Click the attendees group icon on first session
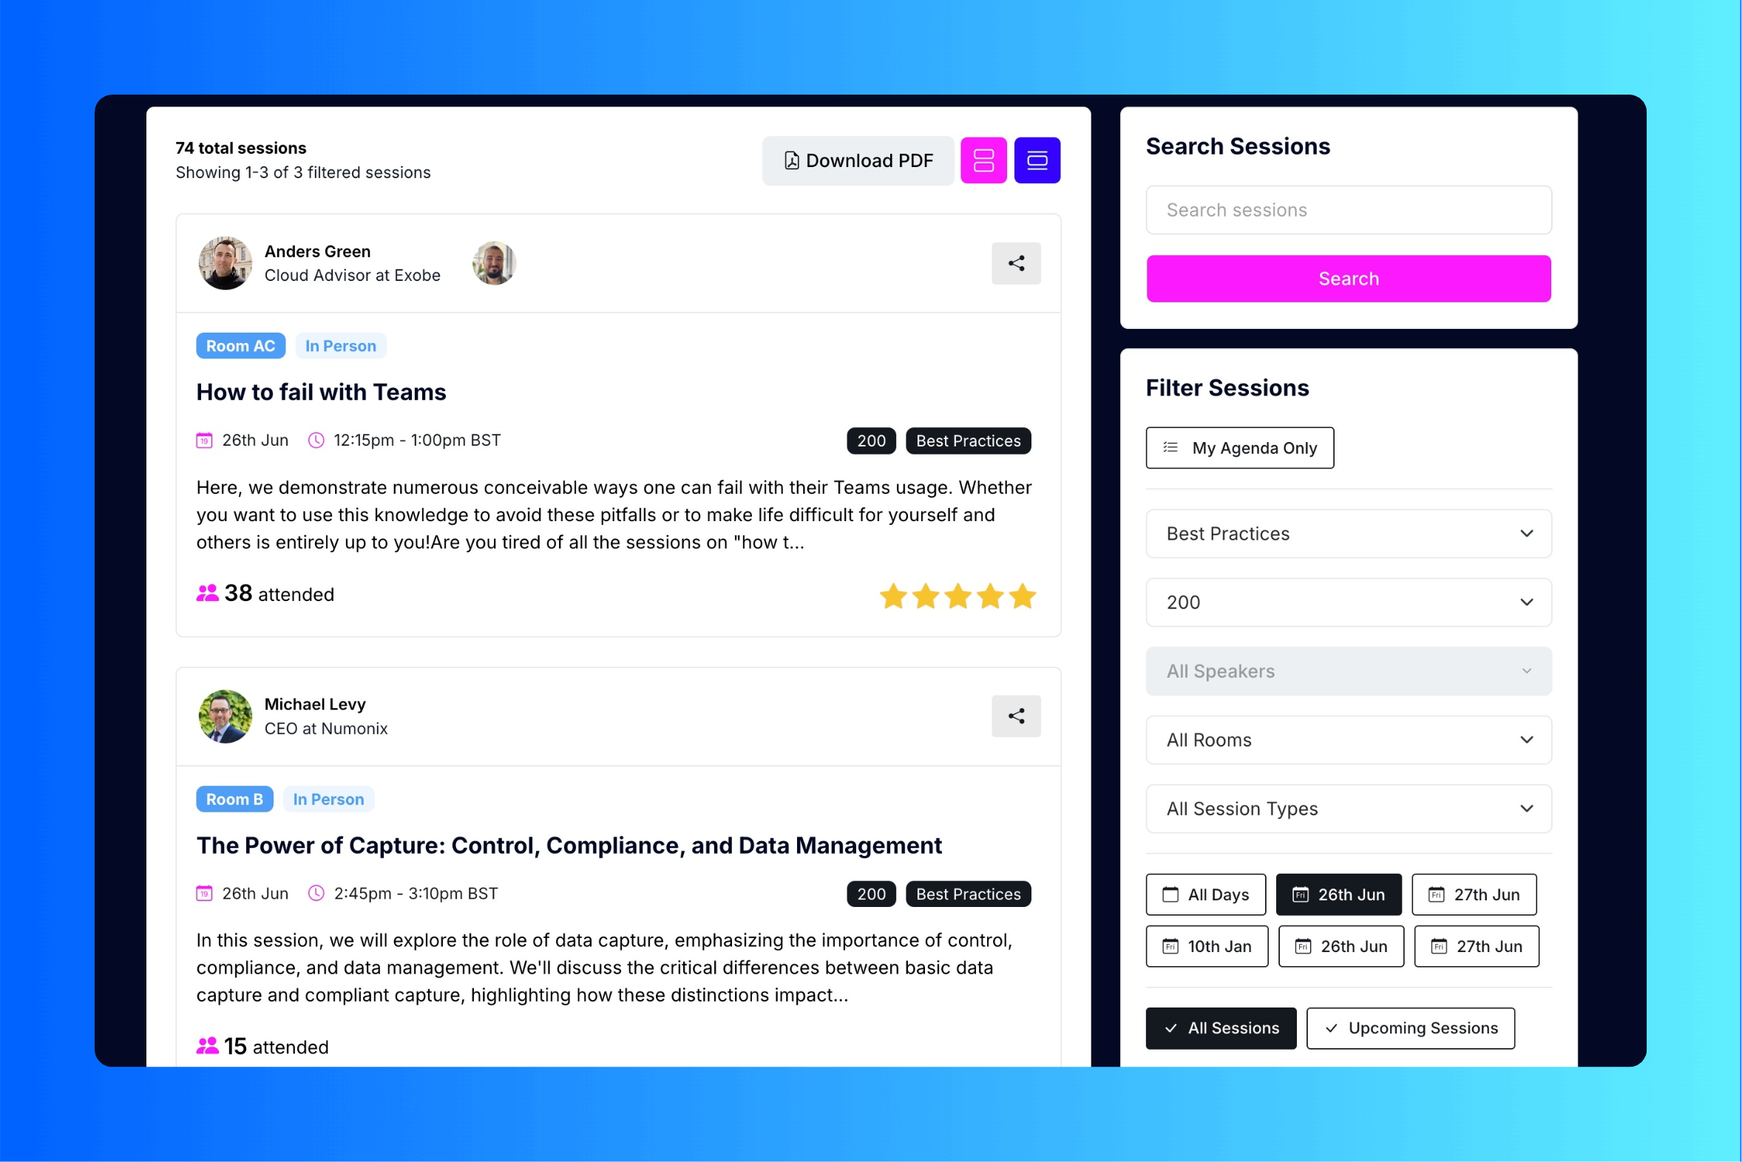This screenshot has height=1162, width=1742. click(206, 594)
